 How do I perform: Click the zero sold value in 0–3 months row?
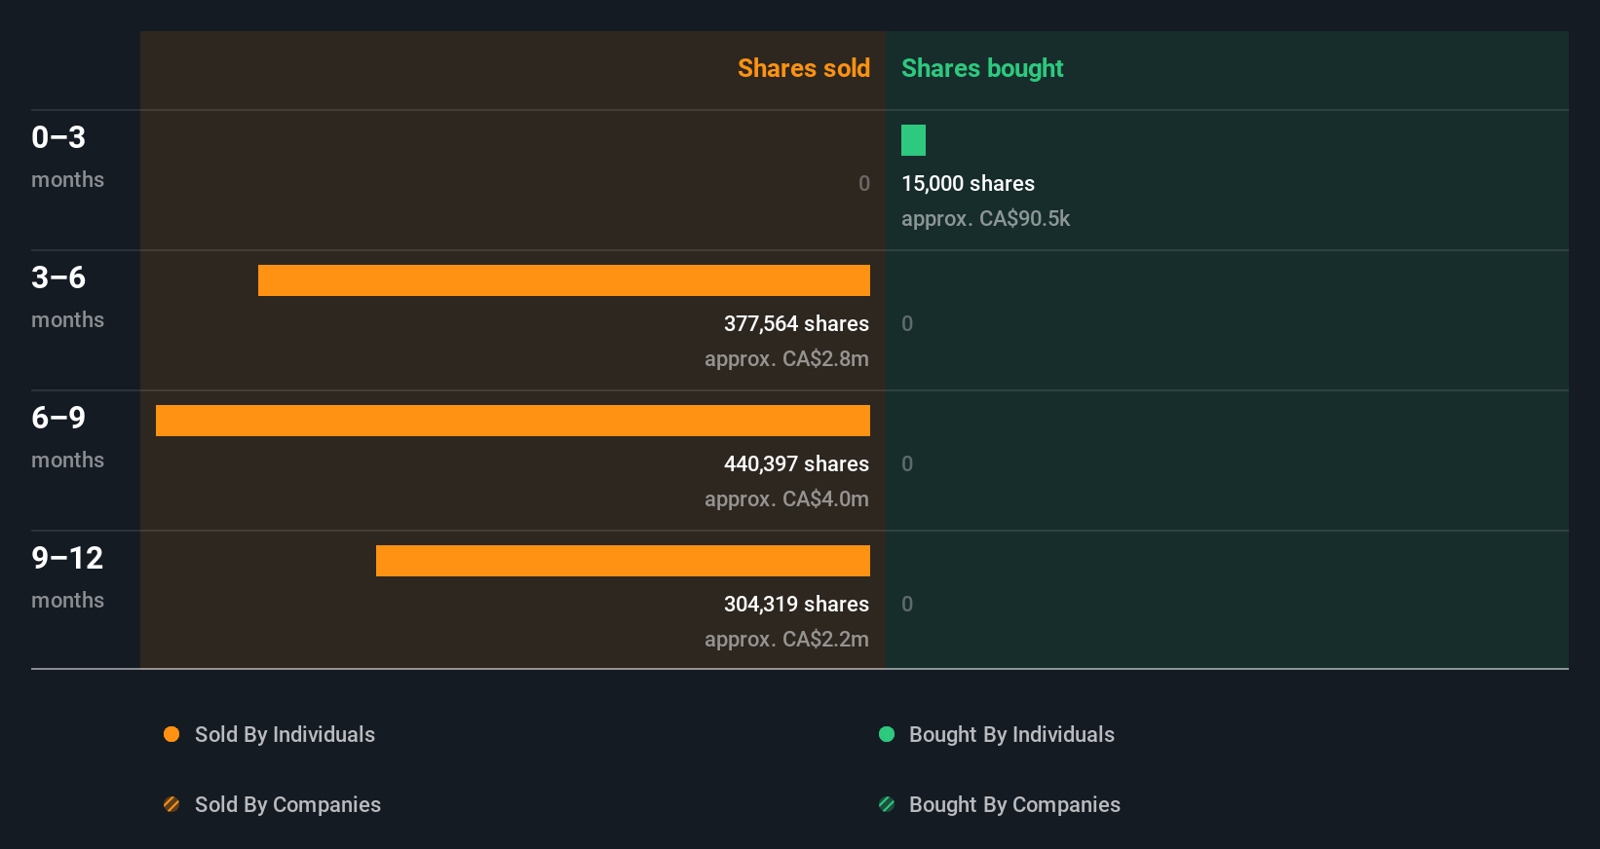coord(864,184)
